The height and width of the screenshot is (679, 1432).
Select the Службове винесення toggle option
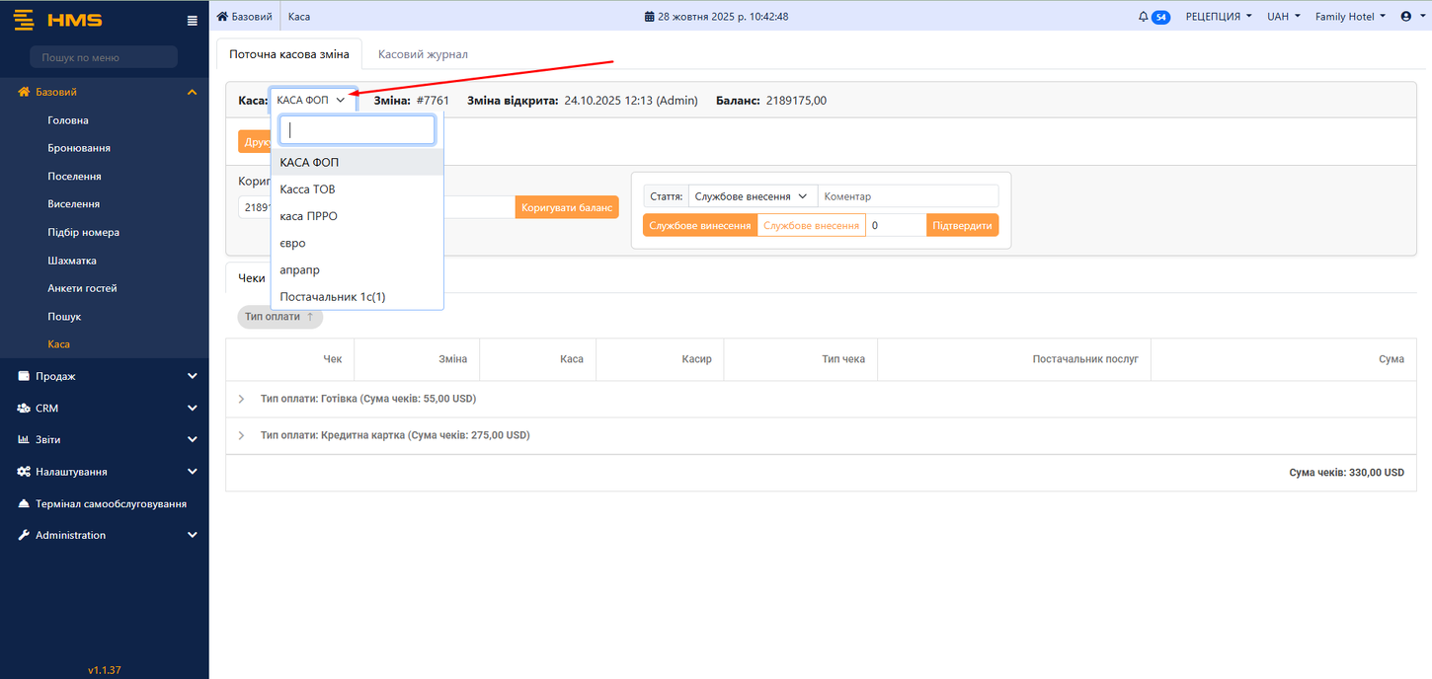(699, 226)
